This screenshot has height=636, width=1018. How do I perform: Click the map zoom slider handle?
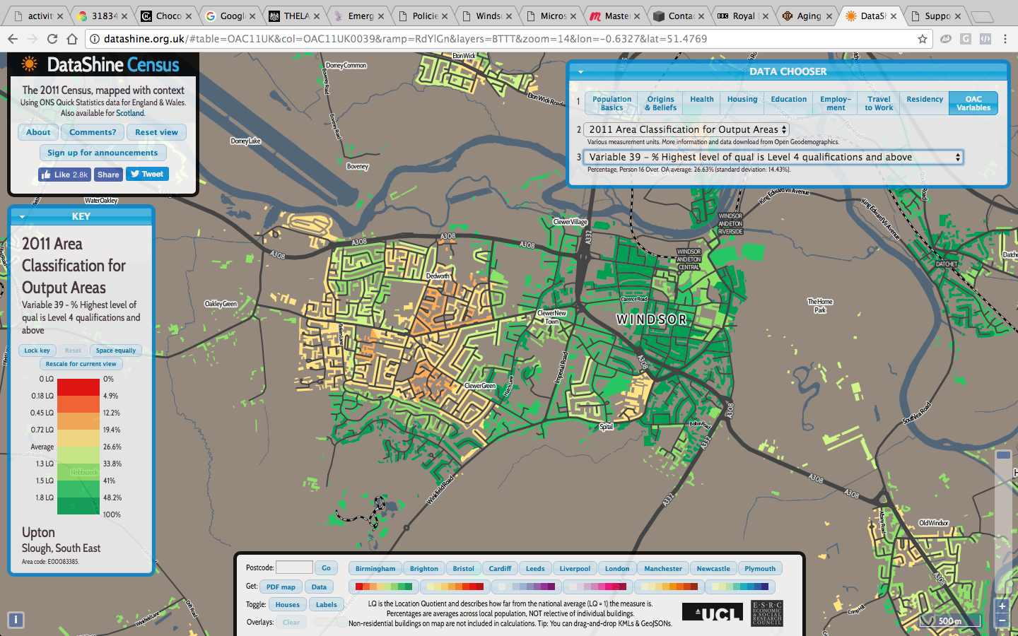1003,455
